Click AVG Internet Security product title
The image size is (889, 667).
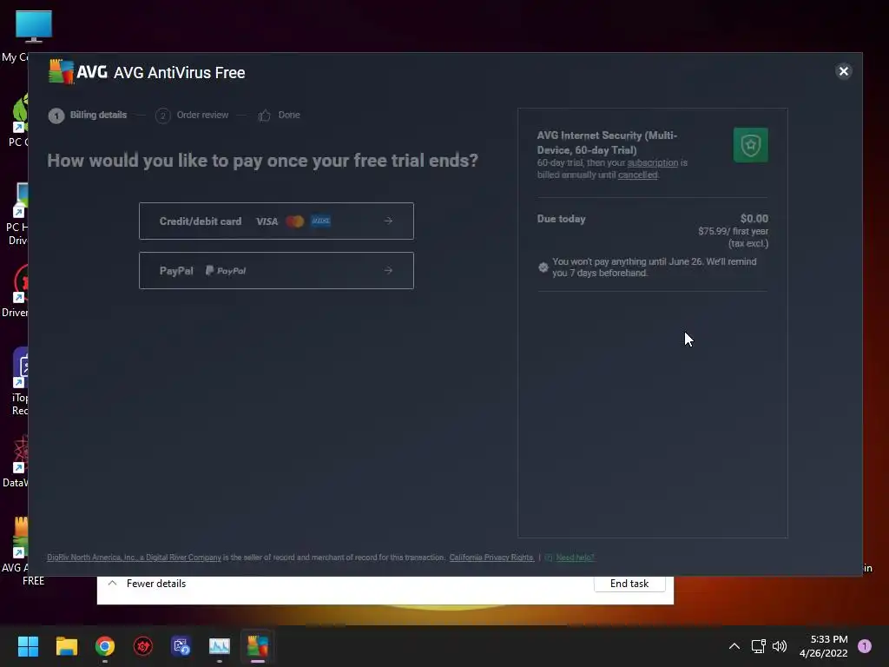(x=607, y=143)
